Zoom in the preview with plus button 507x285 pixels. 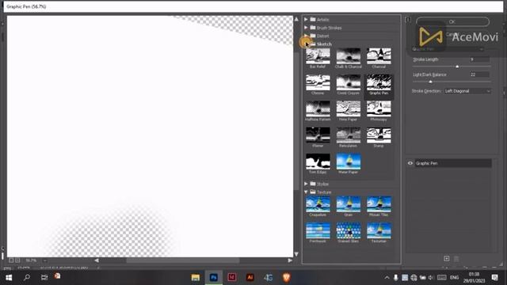click(x=17, y=260)
